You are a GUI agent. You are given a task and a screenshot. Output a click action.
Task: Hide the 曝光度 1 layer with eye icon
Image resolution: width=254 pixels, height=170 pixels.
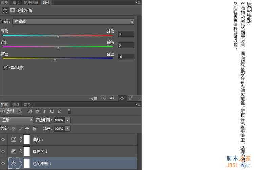4,151
